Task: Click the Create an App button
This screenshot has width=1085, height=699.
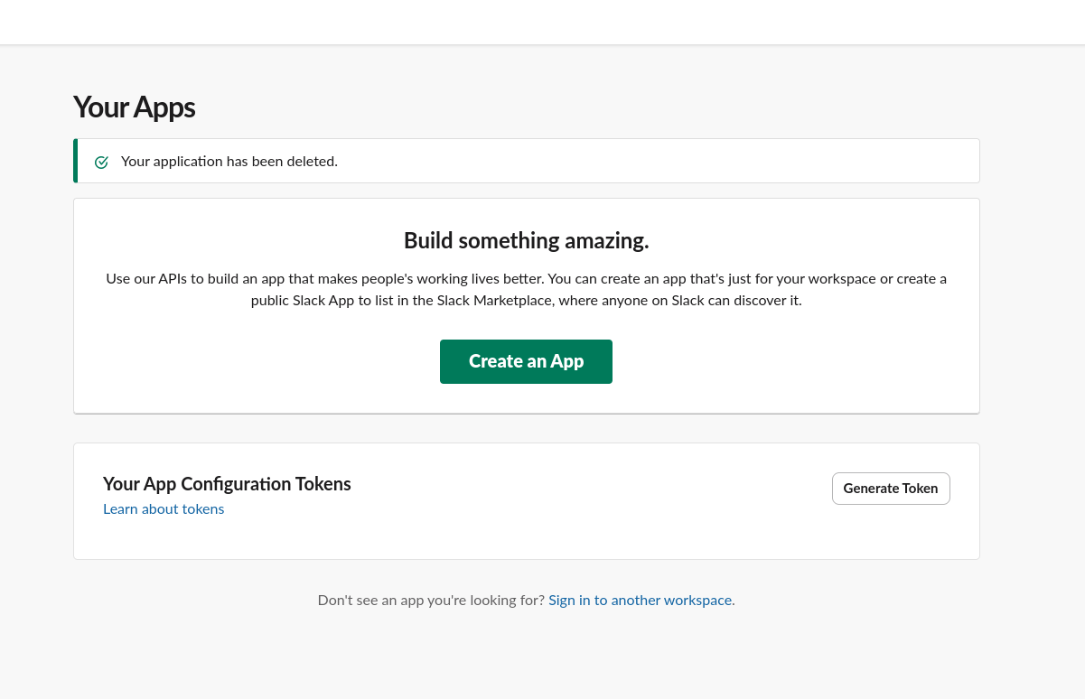Action: (x=526, y=361)
